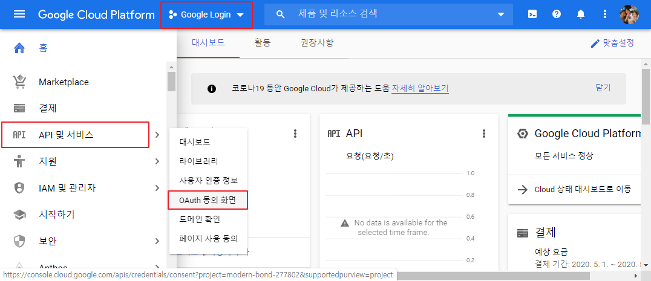Click the sidebar vertical scrollbar thumb
Screen dimensions: 651x281
pyautogui.click(x=171, y=81)
